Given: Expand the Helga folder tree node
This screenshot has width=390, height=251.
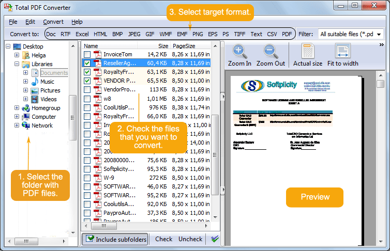Looking at the screenshot, I should pyautogui.click(x=17, y=55).
